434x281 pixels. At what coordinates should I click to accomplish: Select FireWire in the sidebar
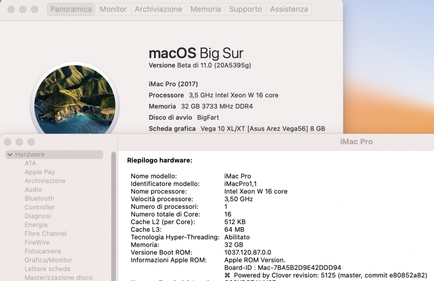click(37, 242)
